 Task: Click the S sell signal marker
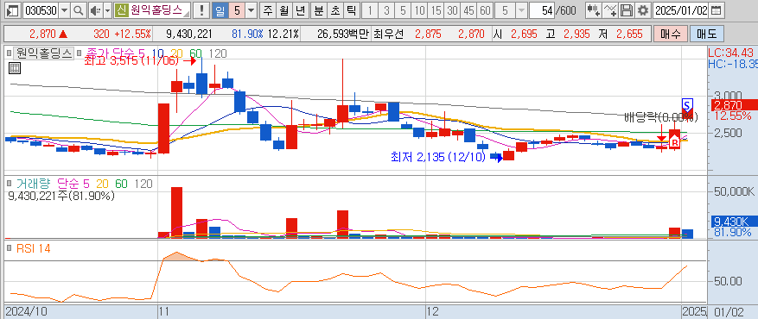pyautogui.click(x=687, y=104)
